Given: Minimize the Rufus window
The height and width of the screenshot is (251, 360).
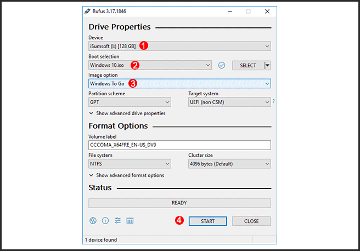Looking at the screenshot, I should coord(230,12).
